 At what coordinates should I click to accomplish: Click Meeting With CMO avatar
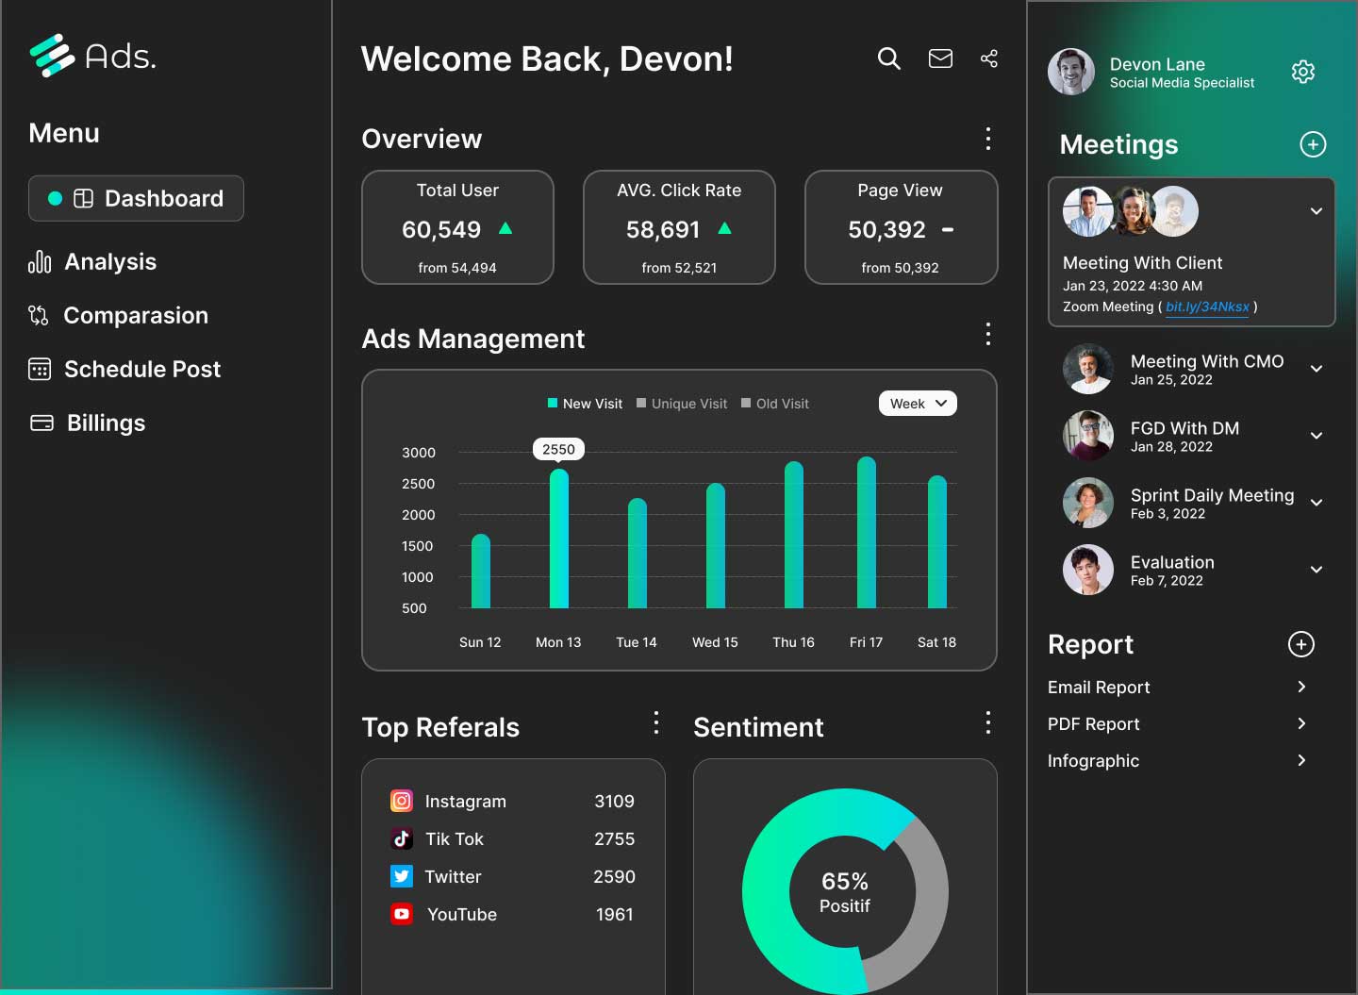(x=1088, y=369)
